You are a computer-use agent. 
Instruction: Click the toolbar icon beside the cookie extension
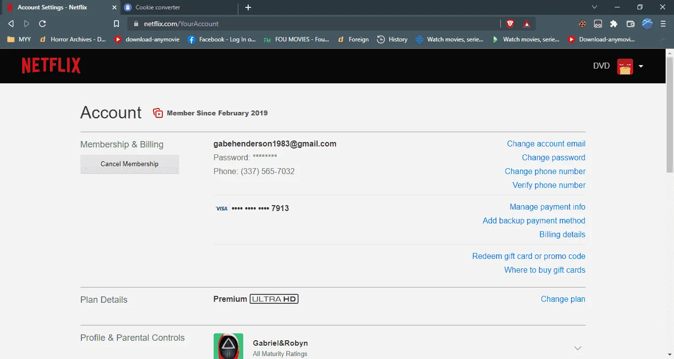(598, 24)
